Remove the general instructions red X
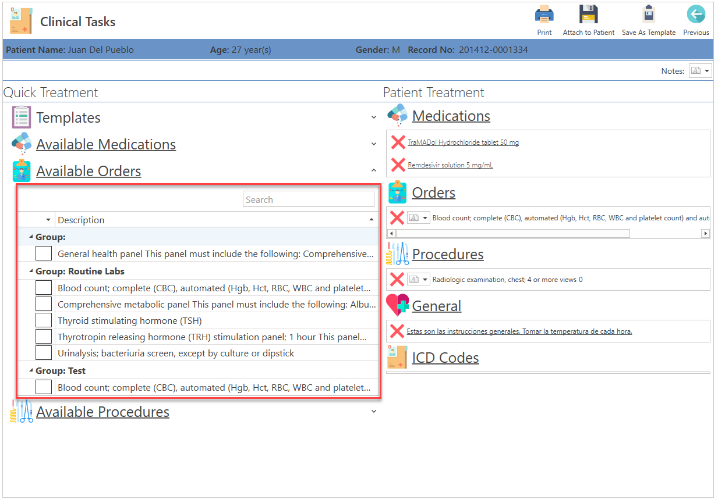Screen dimensions: 718x500 coord(397,331)
